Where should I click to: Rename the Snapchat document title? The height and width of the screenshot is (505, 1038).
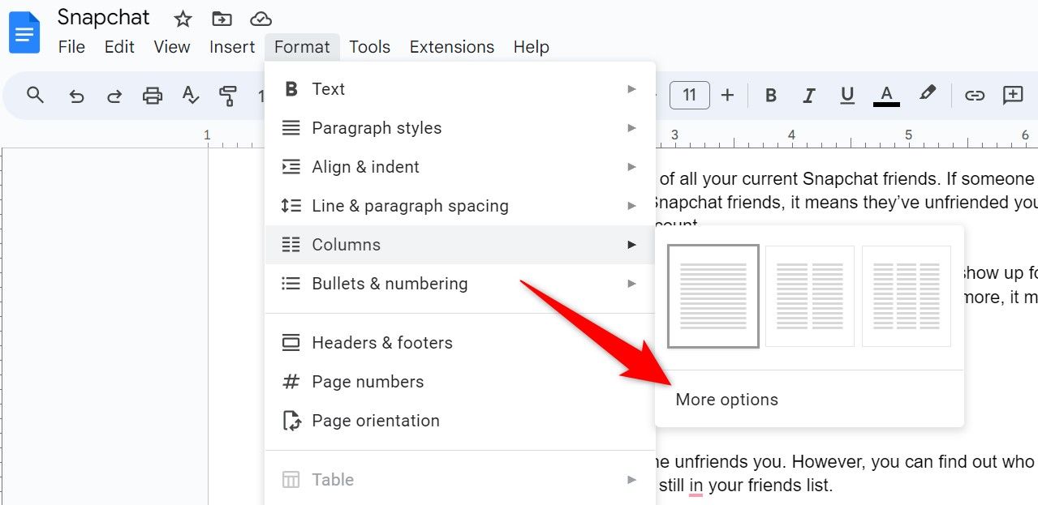coord(104,18)
